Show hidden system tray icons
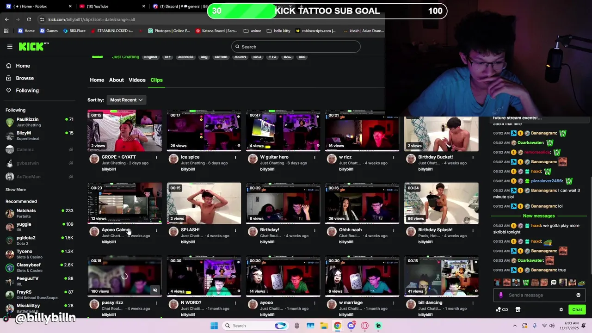 pos(515,326)
